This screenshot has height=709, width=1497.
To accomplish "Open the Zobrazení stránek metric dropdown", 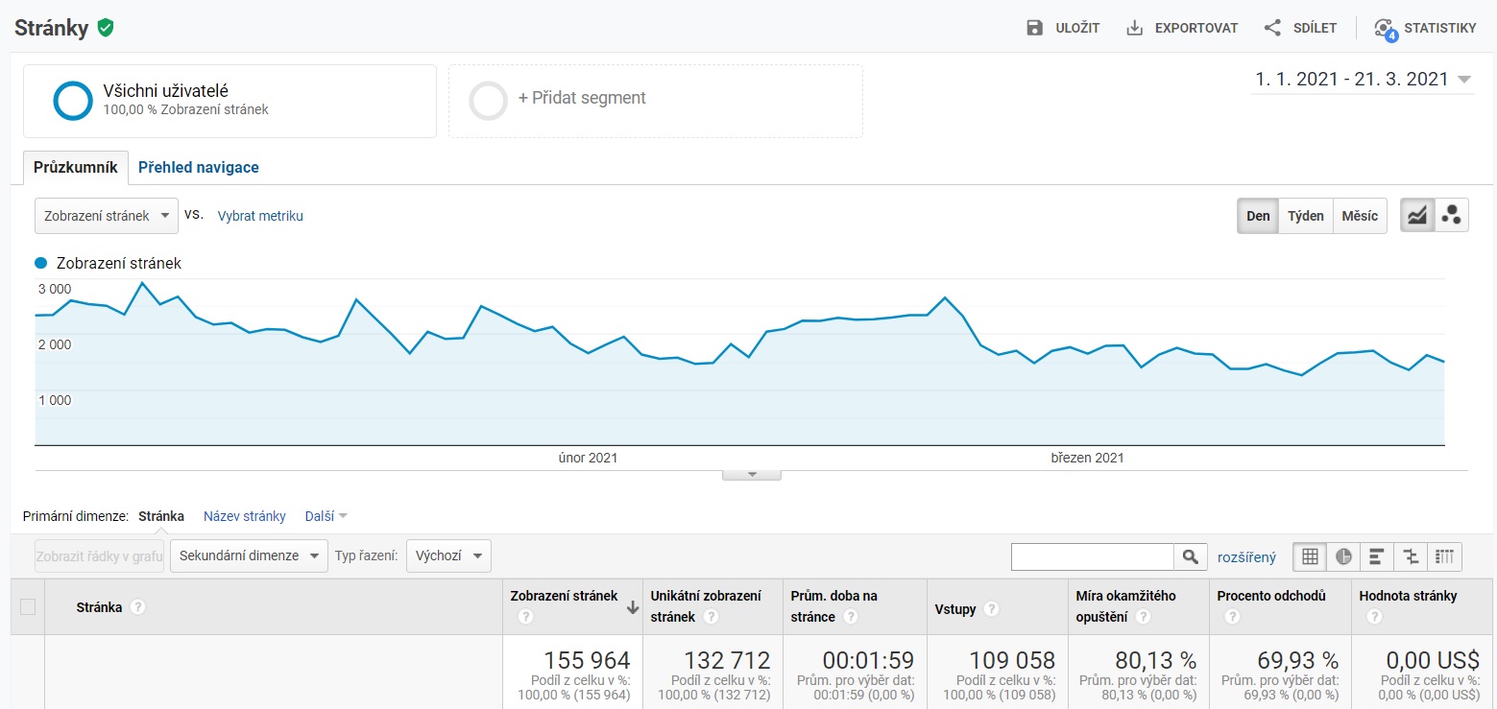I will pyautogui.click(x=106, y=216).
